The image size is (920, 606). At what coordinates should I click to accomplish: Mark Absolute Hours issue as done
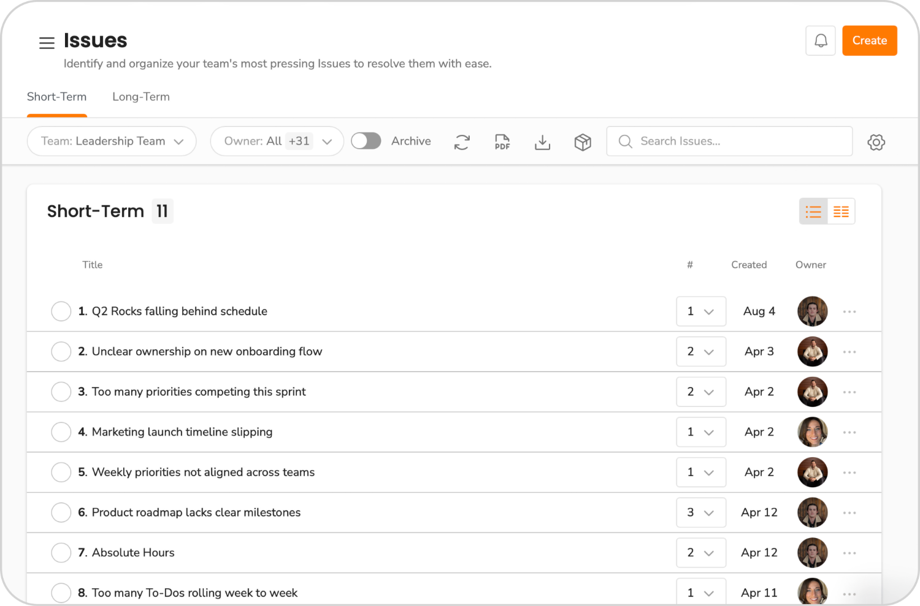pos(61,552)
